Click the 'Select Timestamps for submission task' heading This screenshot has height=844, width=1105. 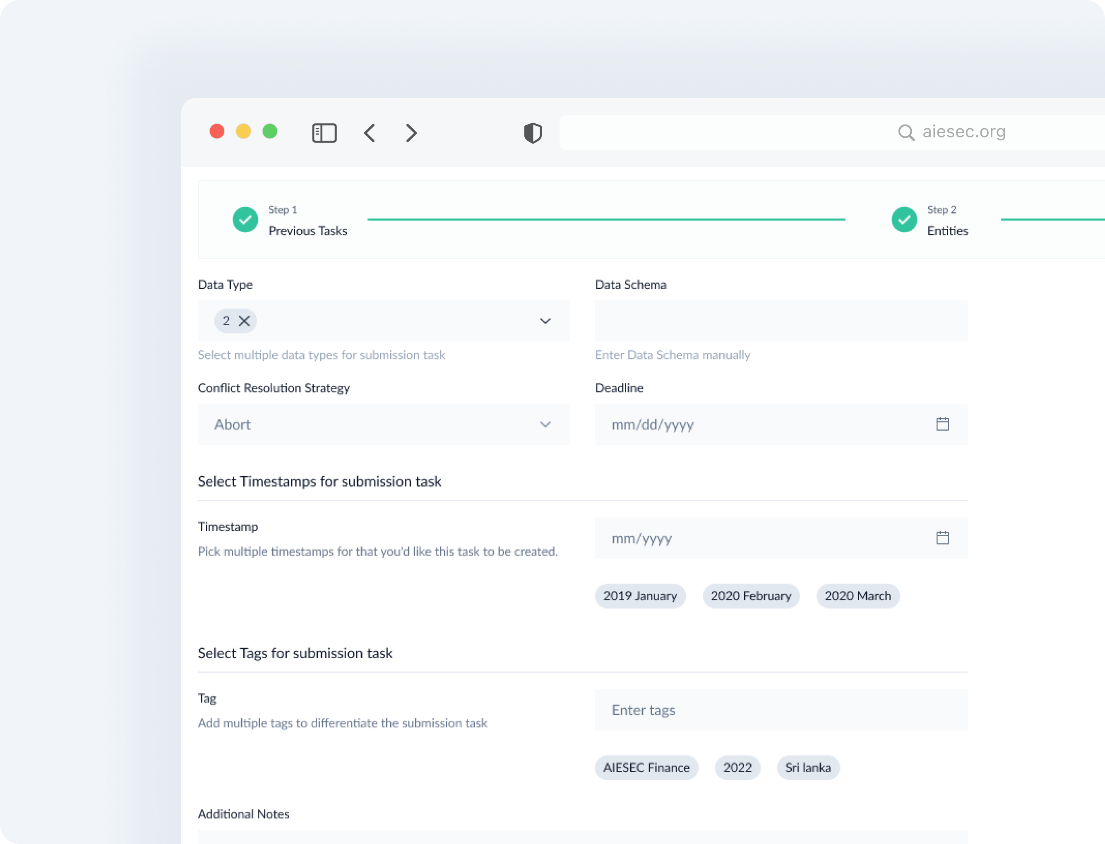(x=319, y=482)
